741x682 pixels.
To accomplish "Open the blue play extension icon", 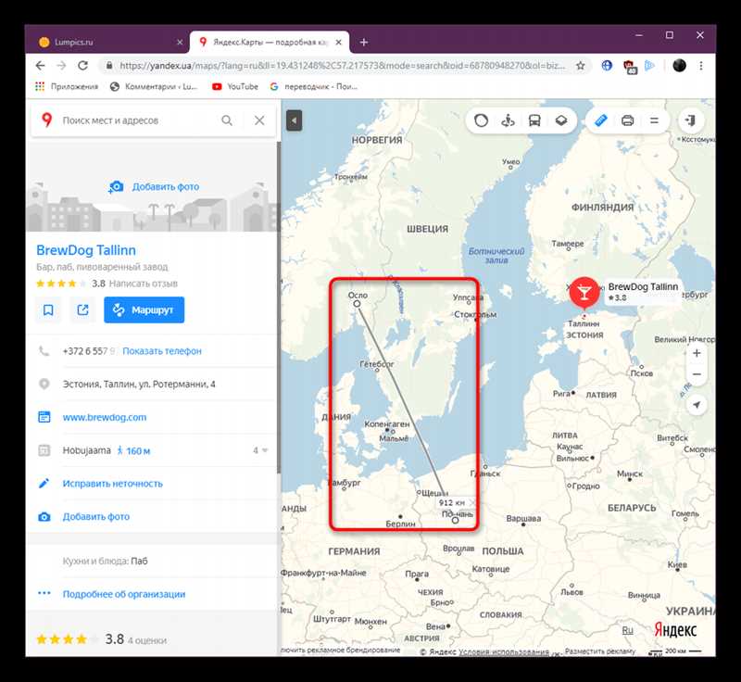I will tap(650, 66).
